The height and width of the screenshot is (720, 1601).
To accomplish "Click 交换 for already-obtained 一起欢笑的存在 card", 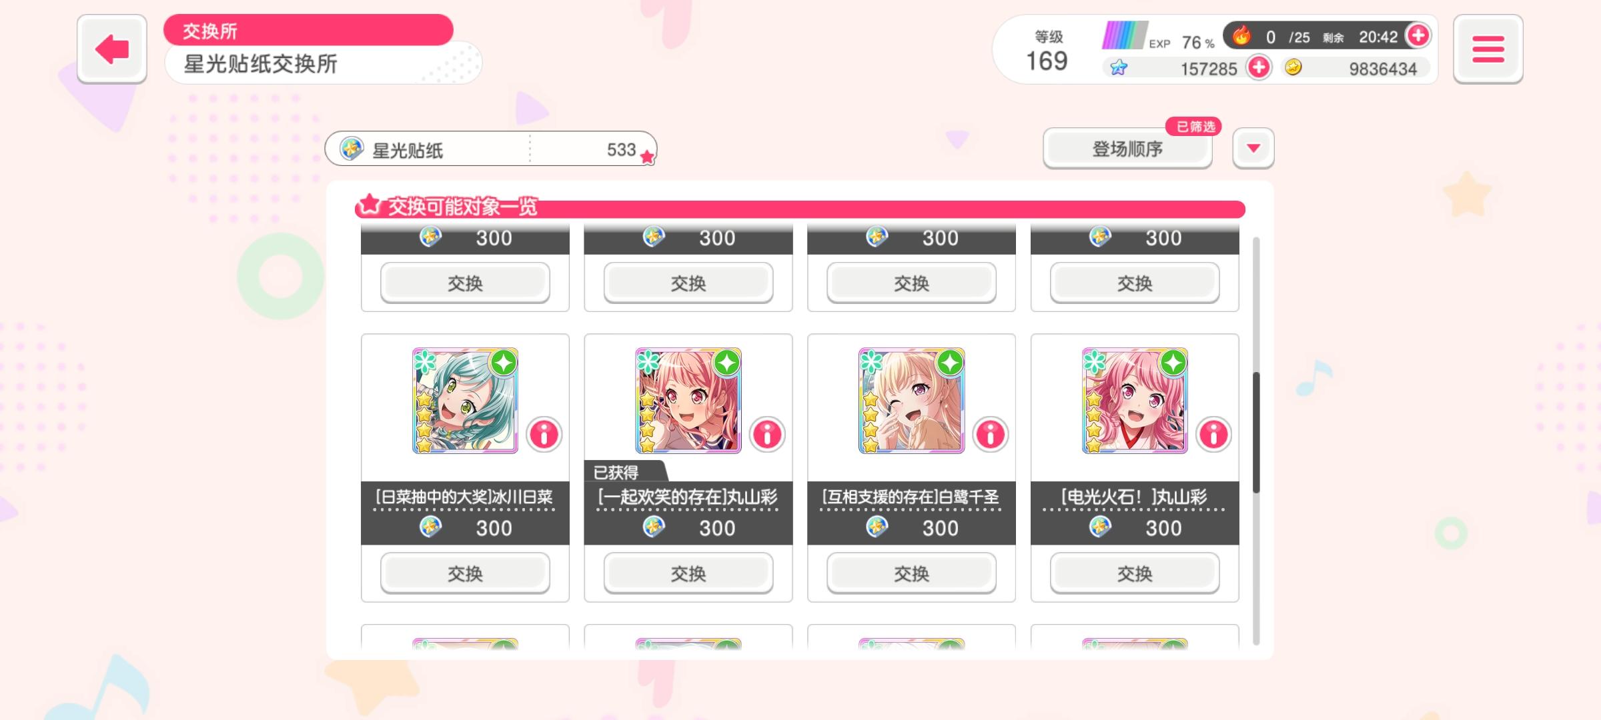I will [688, 573].
